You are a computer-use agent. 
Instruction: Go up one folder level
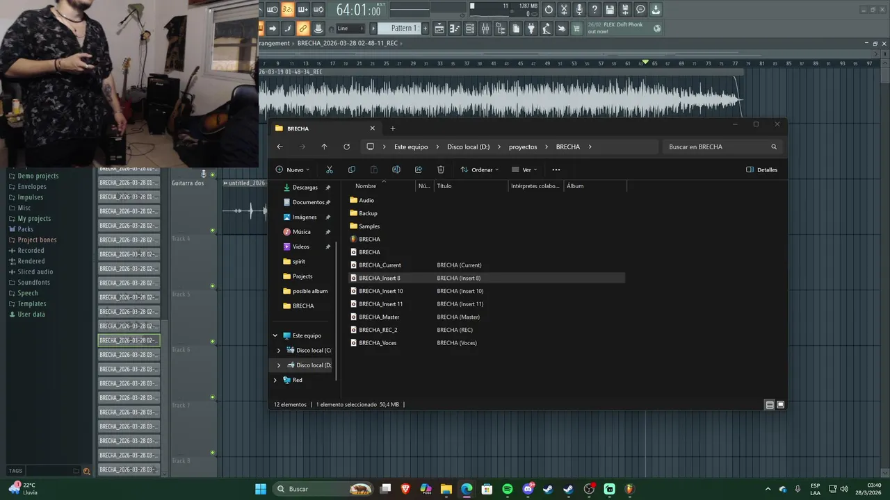(x=324, y=147)
